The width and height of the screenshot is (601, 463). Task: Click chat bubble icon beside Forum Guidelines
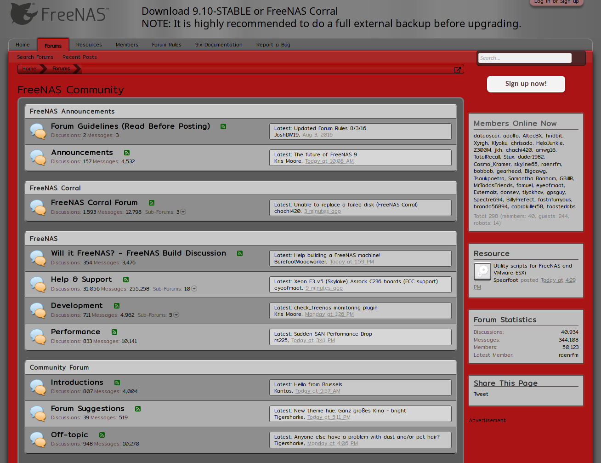click(38, 131)
